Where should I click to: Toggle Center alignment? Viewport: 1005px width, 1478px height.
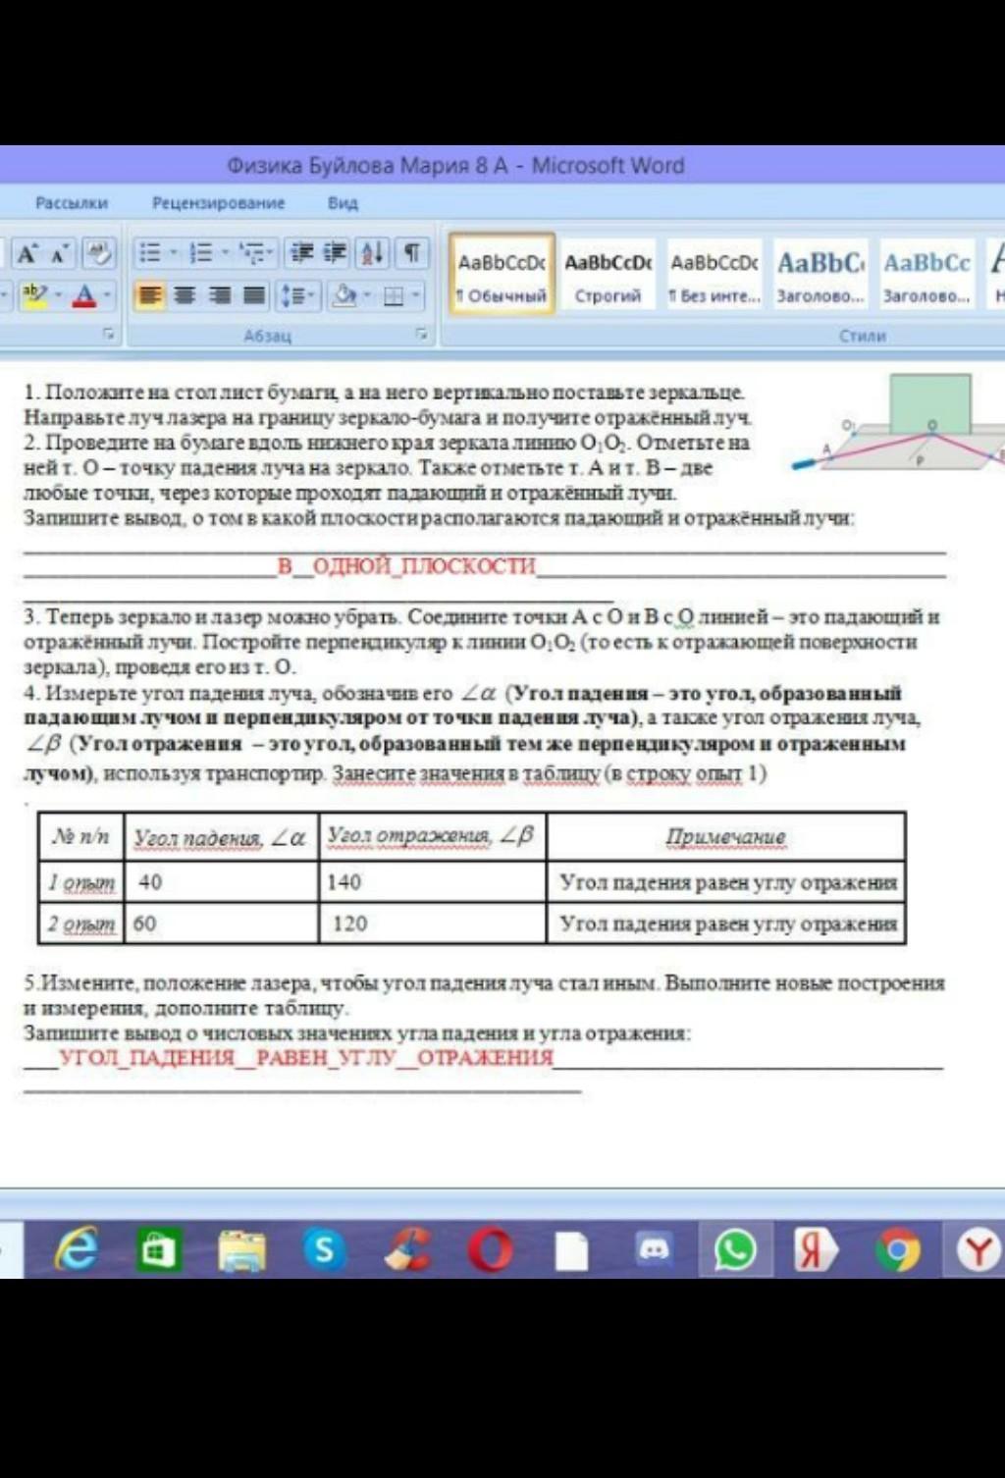pos(185,294)
